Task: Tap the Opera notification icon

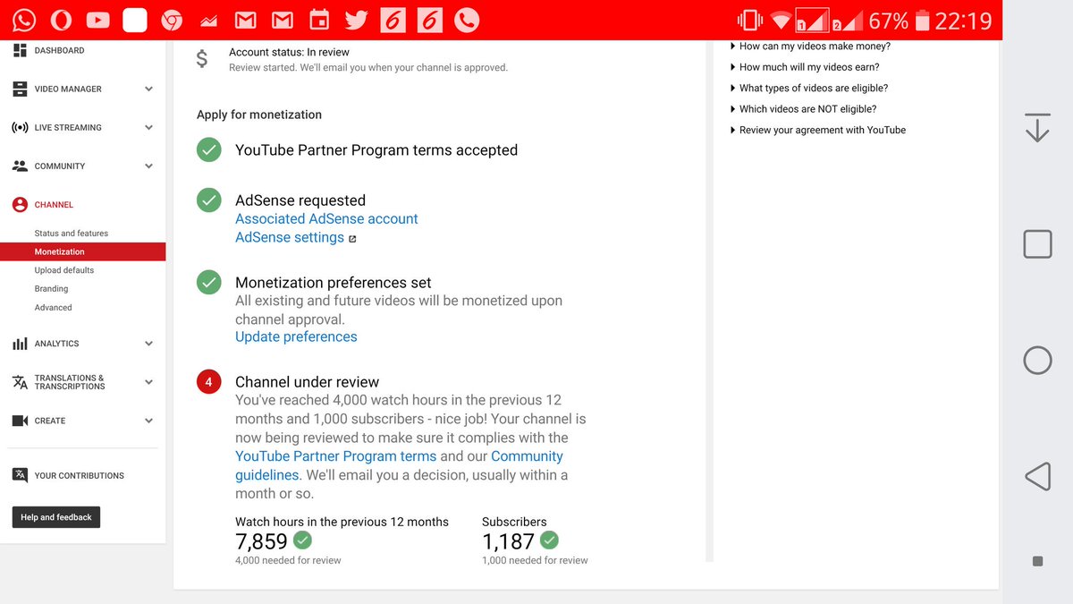Action: click(61, 20)
